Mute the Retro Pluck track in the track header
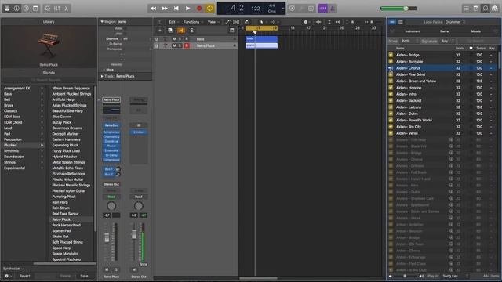The image size is (502, 282). (174, 45)
